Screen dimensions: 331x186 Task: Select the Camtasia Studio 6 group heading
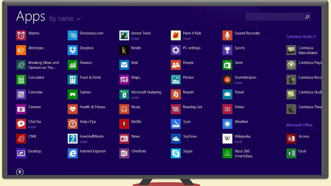(301, 37)
